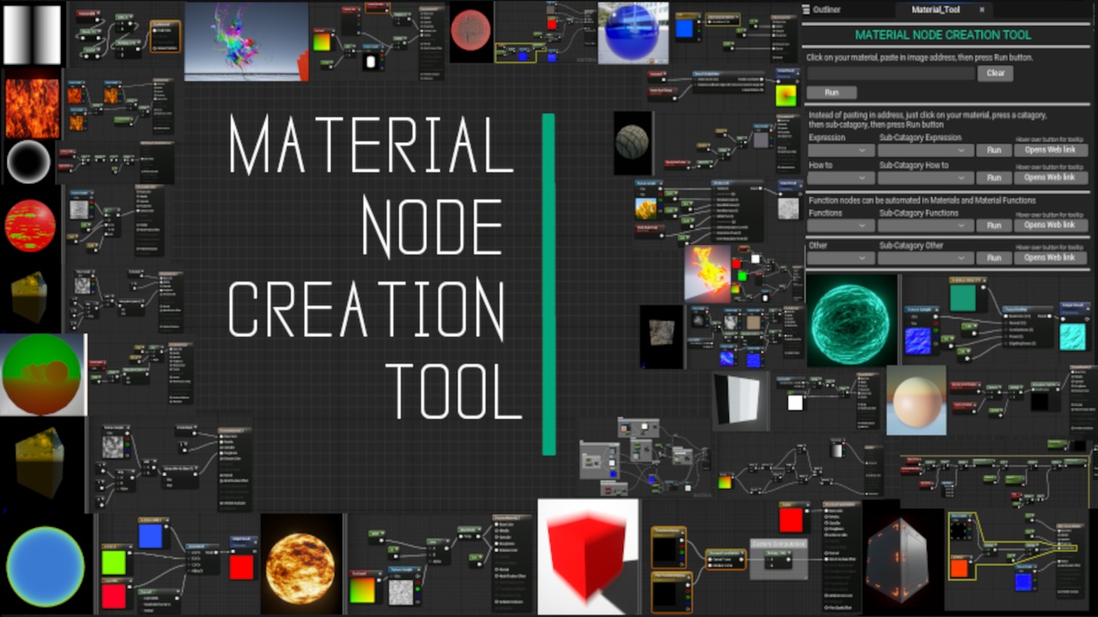The height and width of the screenshot is (617, 1098).
Task: Click the image address input field
Action: (x=890, y=74)
